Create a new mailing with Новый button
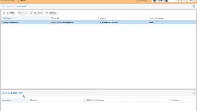The height and width of the screenshot is (111, 197). [x=23, y=13]
